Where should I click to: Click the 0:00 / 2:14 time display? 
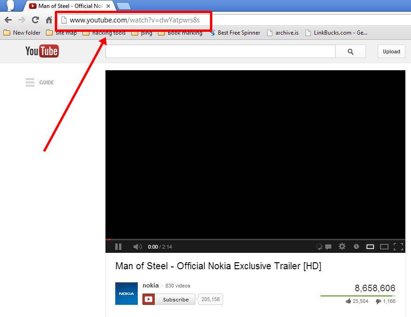click(160, 247)
